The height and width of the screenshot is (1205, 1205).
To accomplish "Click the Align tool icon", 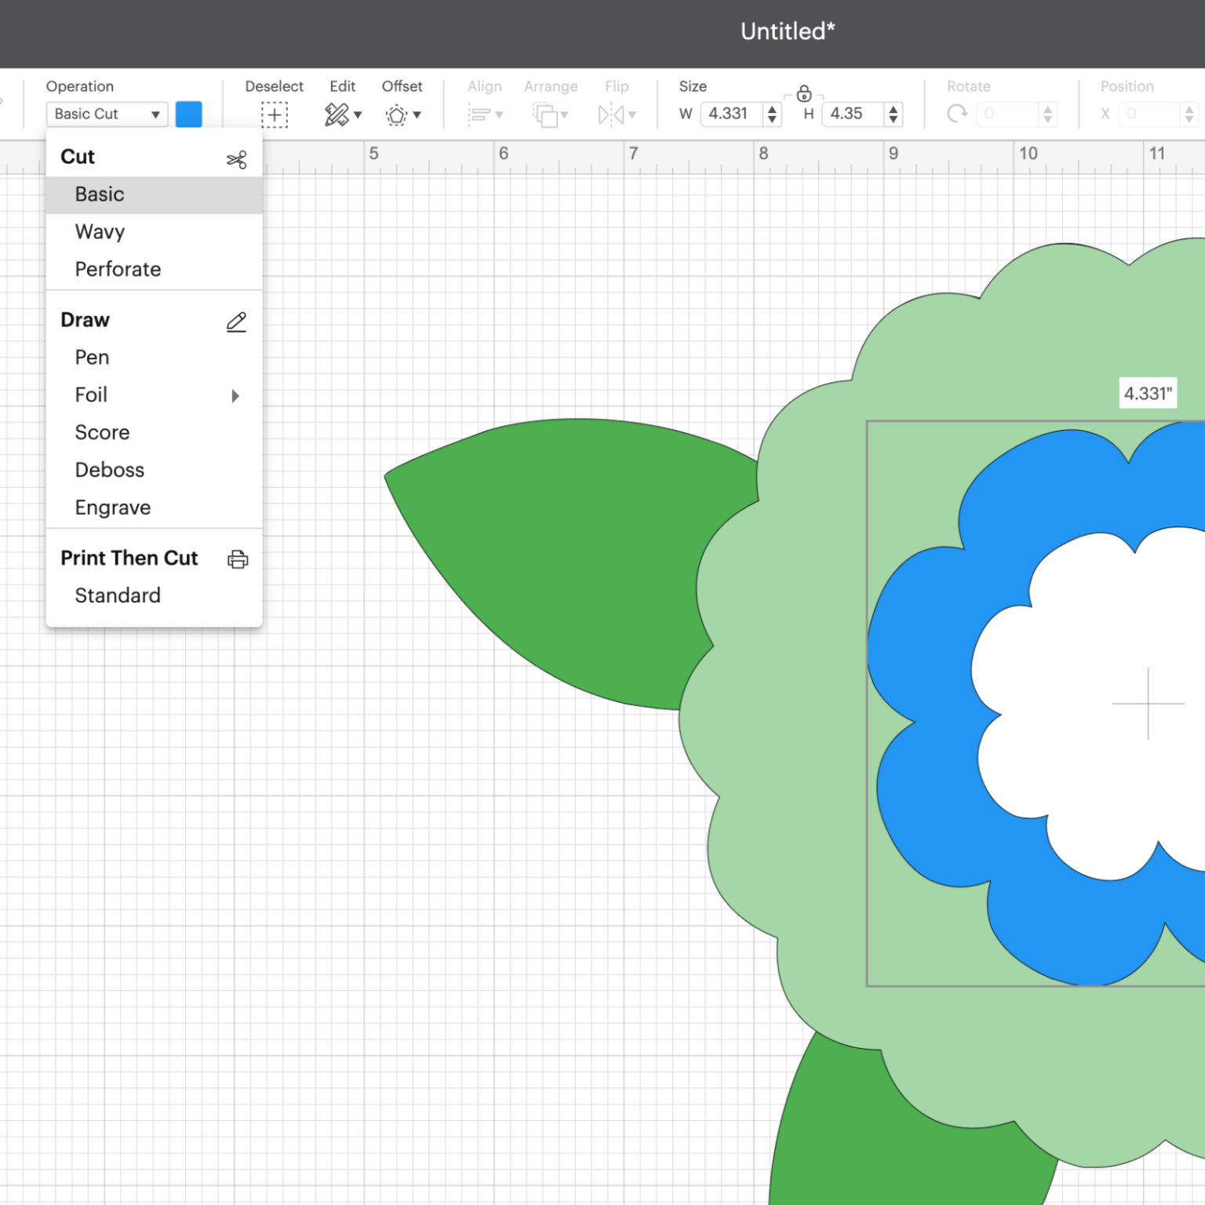I will [481, 115].
